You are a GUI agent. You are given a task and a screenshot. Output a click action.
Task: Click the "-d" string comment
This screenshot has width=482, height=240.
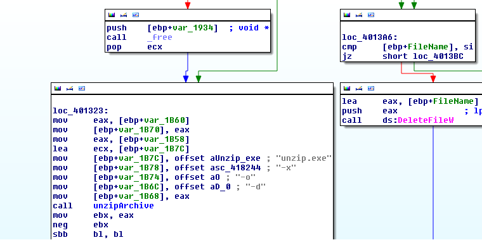pos(256,187)
